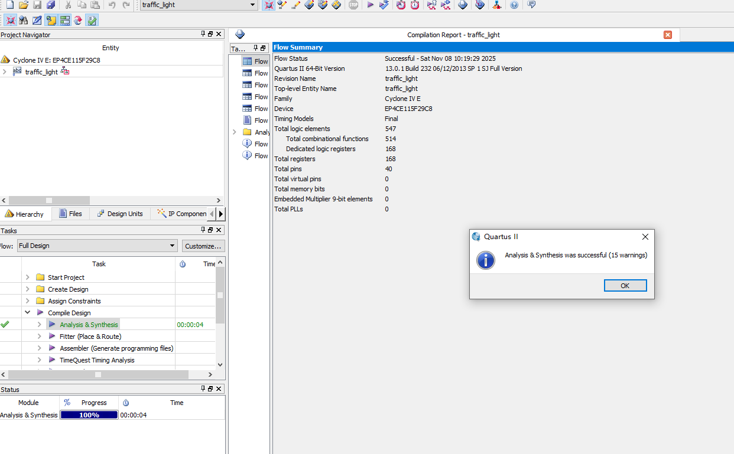Click device value EP4CE115F29C8 in Flow Summary

click(408, 109)
